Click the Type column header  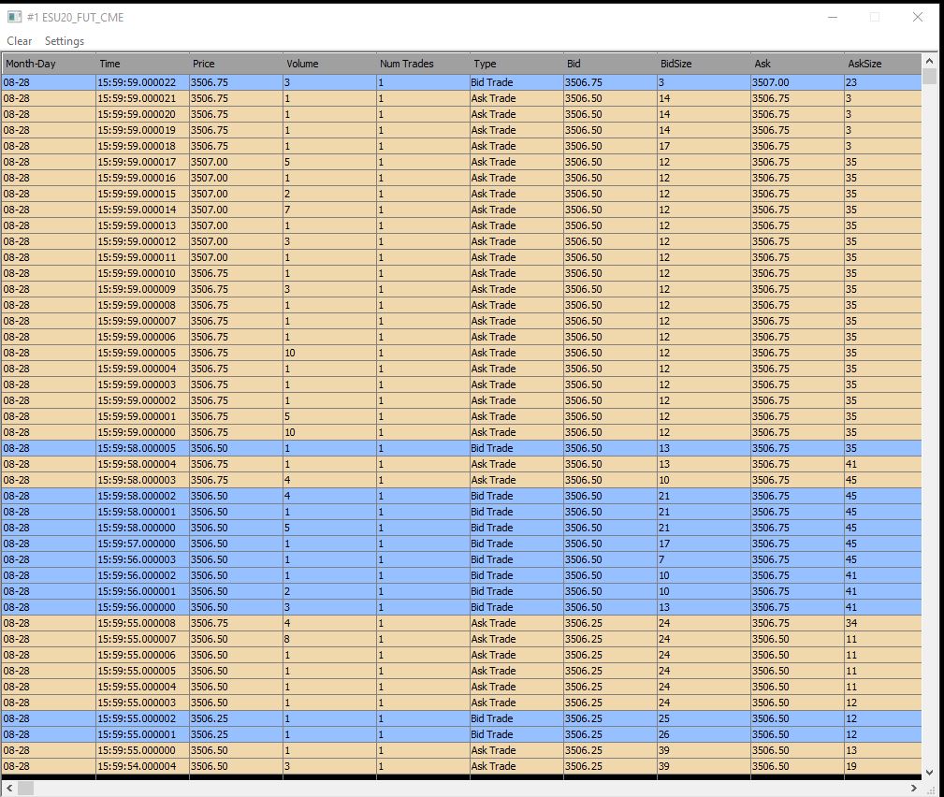click(516, 64)
